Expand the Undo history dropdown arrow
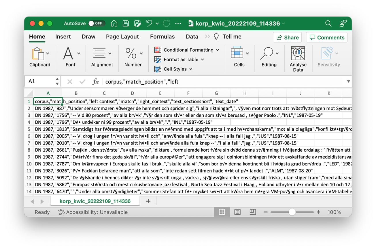The image size is (376, 249). pyautogui.click(x=157, y=24)
